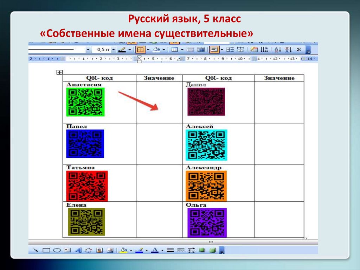This screenshot has width=360, height=270.
Task: Open the Shadow Style icon
Action: click(202, 250)
